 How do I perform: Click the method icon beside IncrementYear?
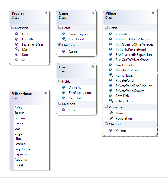[x=17, y=44]
